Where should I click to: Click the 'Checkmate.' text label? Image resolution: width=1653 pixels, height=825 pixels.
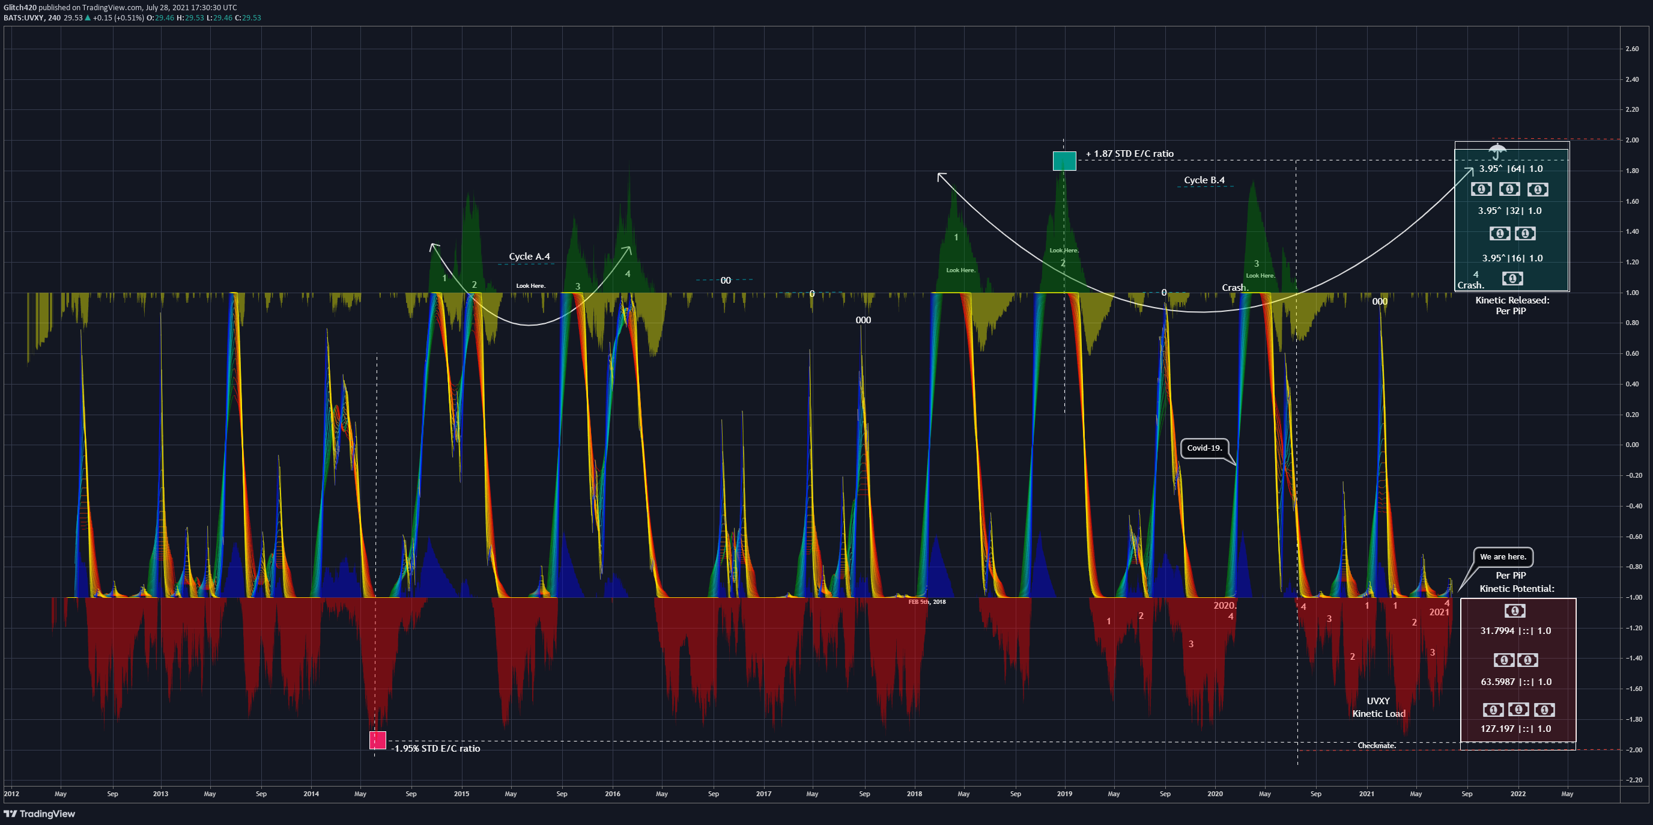(1377, 746)
